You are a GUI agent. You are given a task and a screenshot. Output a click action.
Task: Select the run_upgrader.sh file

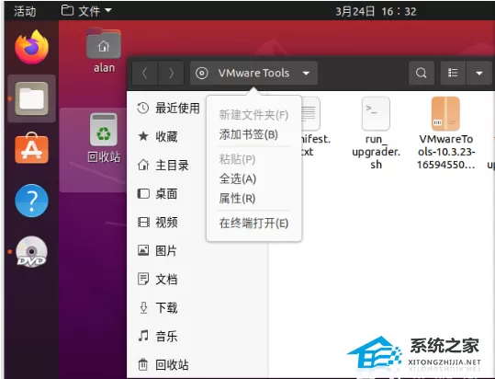(x=376, y=133)
